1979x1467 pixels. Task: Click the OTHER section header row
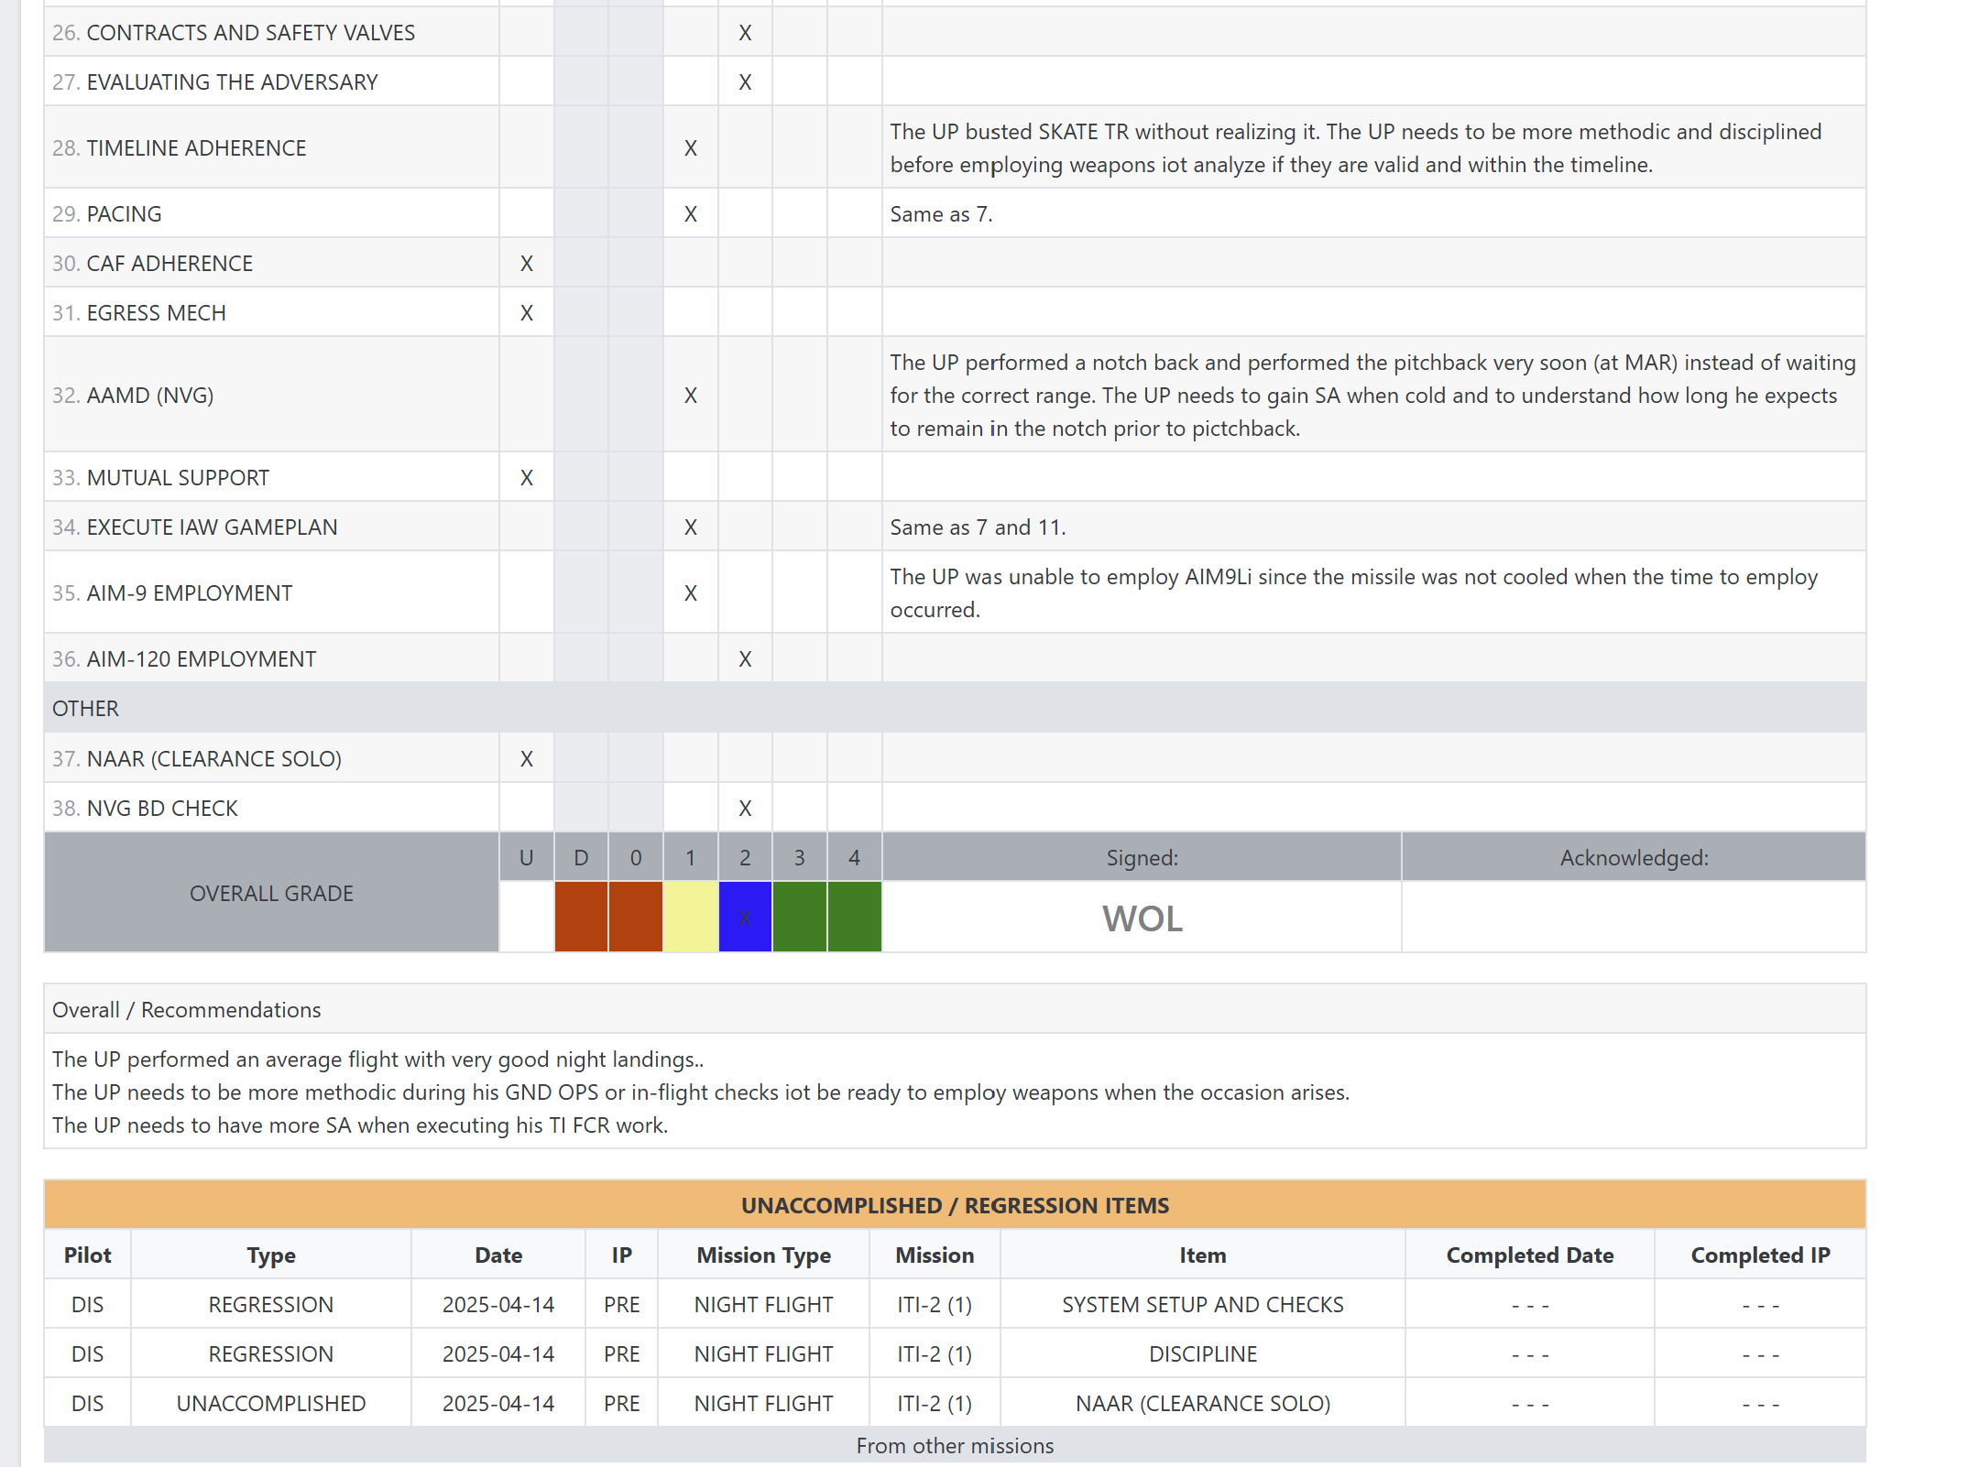pyautogui.click(x=956, y=708)
